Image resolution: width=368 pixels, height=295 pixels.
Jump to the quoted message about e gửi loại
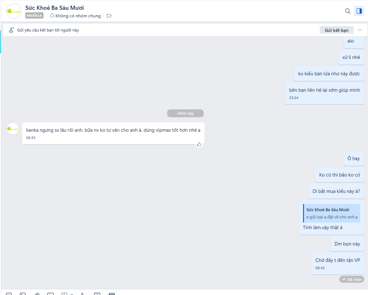click(331, 213)
